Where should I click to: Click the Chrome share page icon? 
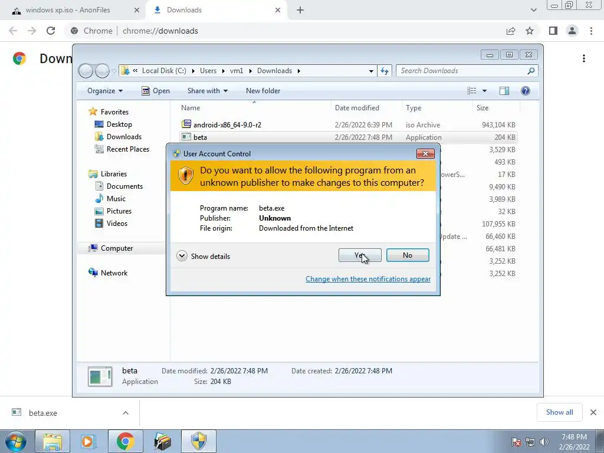click(511, 31)
